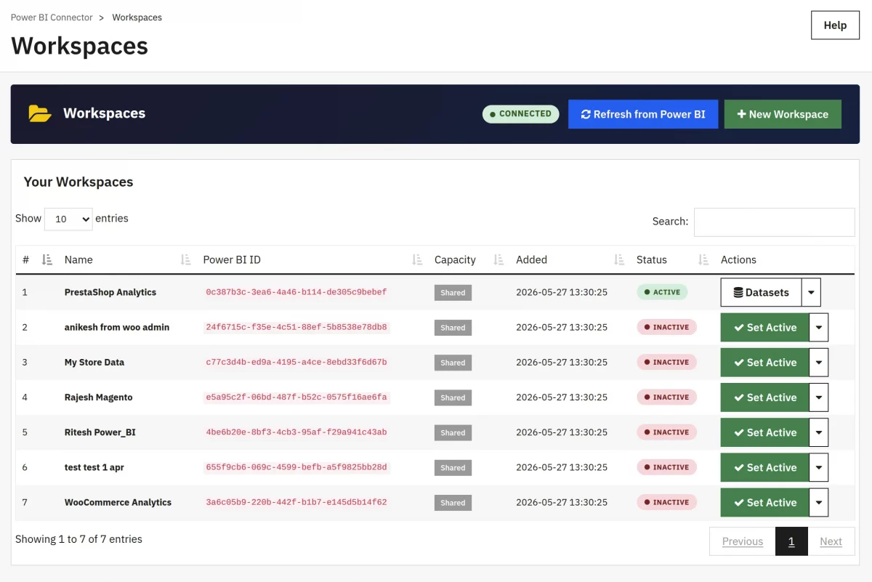Image resolution: width=872 pixels, height=582 pixels.
Task: Select page 1 in pagination
Action: tap(791, 541)
